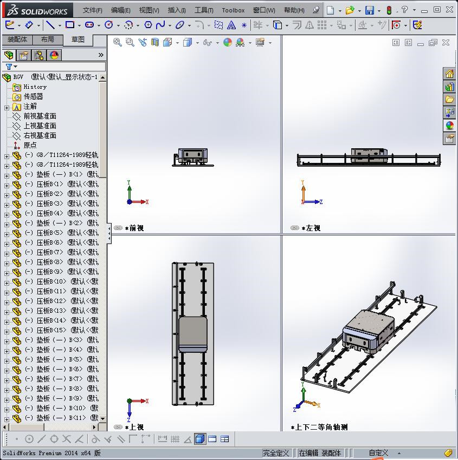Image resolution: width=458 pixels, height=460 pixels.
Task: Expand the 垫板(一)B<1> component node
Action: pos(7,176)
